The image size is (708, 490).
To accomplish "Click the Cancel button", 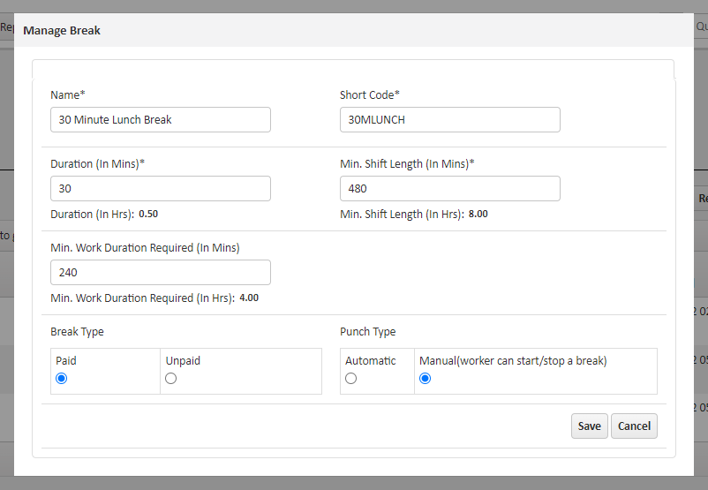I will [x=634, y=426].
